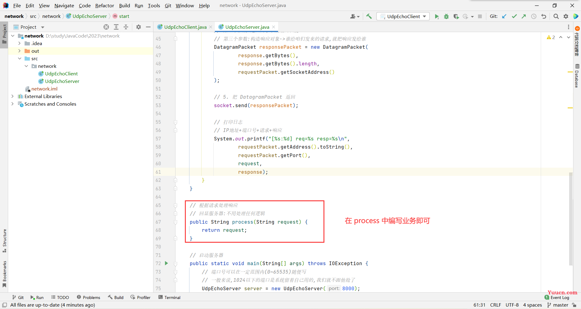
Task: Go to previous highlighted error arrow
Action: coord(561,37)
